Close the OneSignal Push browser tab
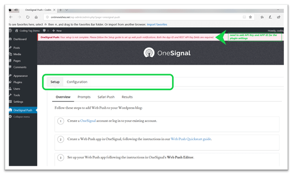The height and width of the screenshot is (176, 293). [54, 10]
